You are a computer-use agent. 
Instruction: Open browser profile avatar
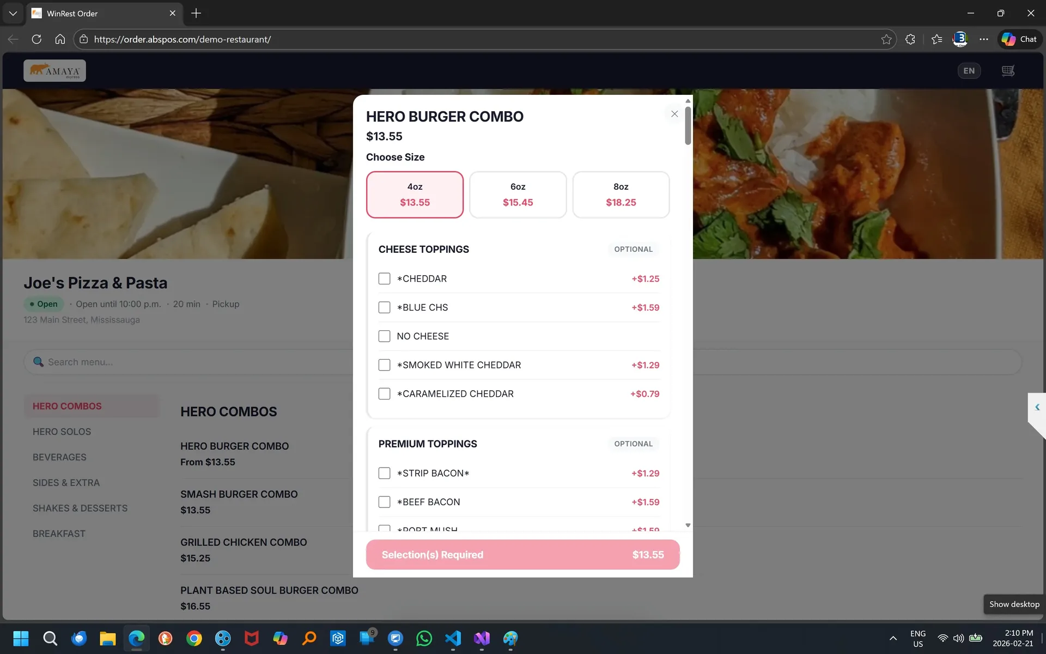[x=960, y=39]
